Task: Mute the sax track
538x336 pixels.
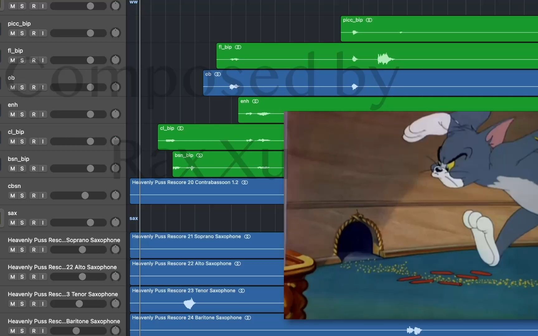Action: 13,222
